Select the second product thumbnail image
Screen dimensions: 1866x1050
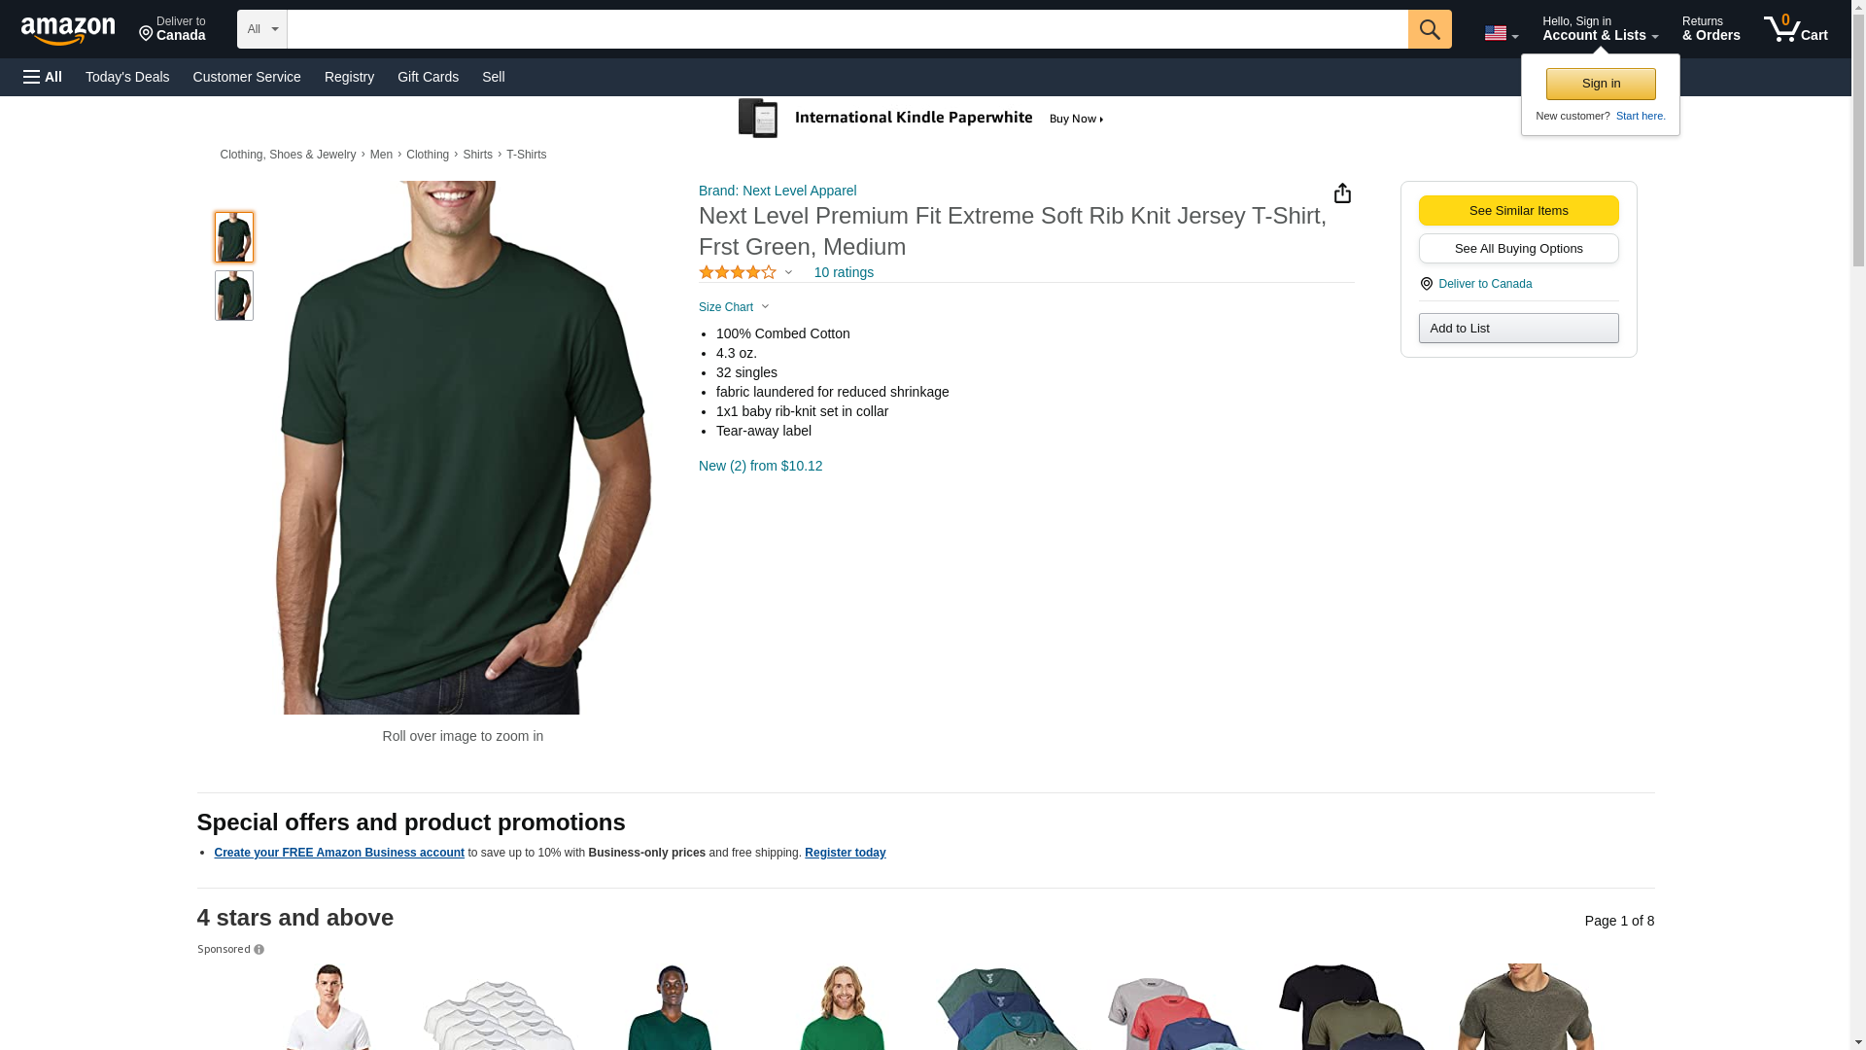point(234,296)
